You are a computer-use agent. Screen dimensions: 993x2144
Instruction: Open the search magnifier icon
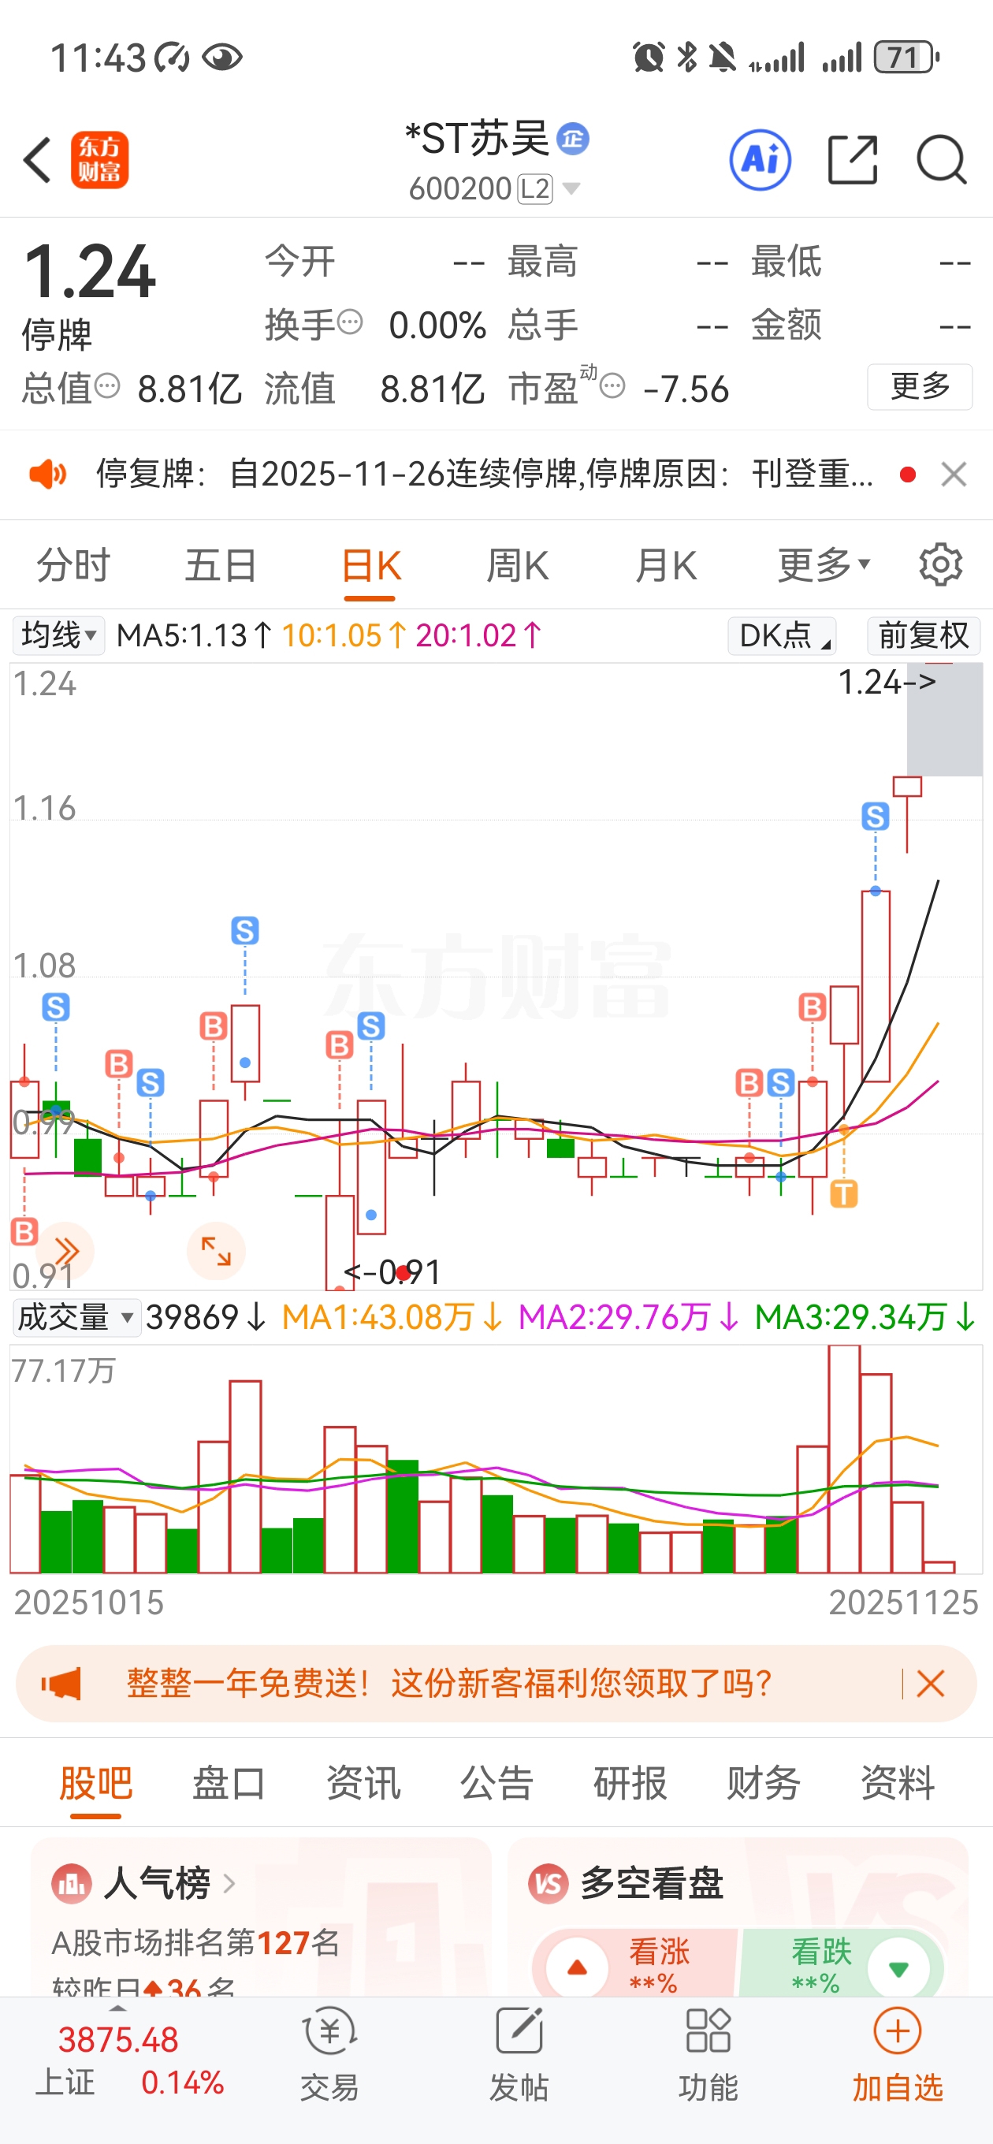(x=942, y=160)
